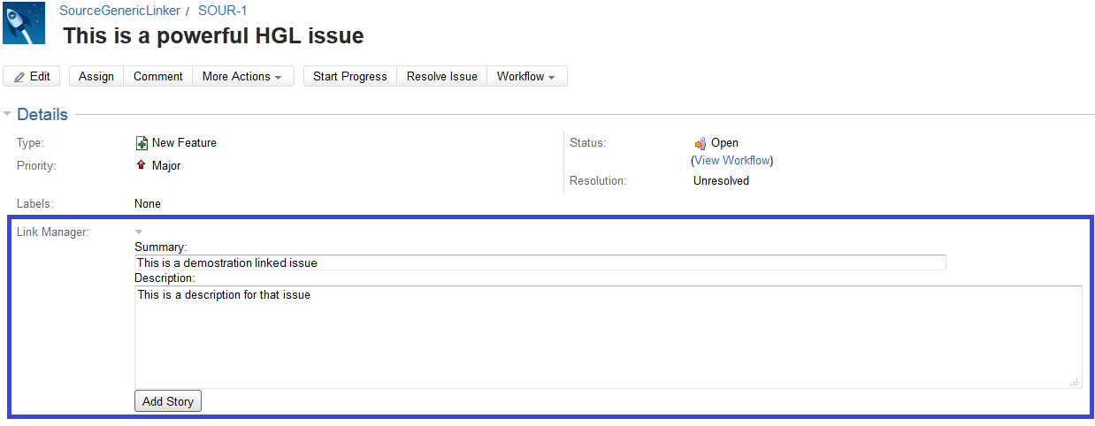Click the red Major priority arrow icon
Viewport: 1095px width, 426px height.
click(x=142, y=165)
